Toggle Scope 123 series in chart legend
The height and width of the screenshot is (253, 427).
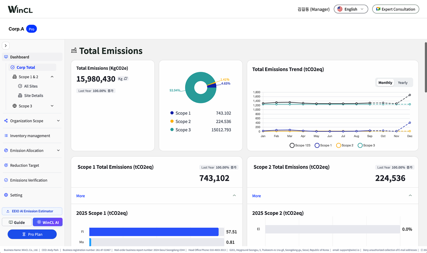(x=300, y=145)
